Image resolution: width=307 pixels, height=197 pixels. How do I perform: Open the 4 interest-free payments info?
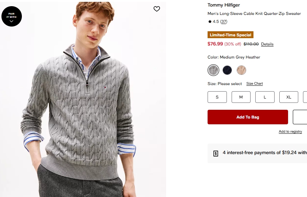click(x=264, y=153)
